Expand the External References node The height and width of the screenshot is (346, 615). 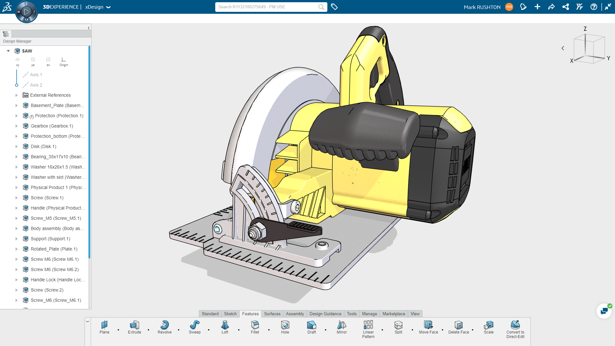17,95
